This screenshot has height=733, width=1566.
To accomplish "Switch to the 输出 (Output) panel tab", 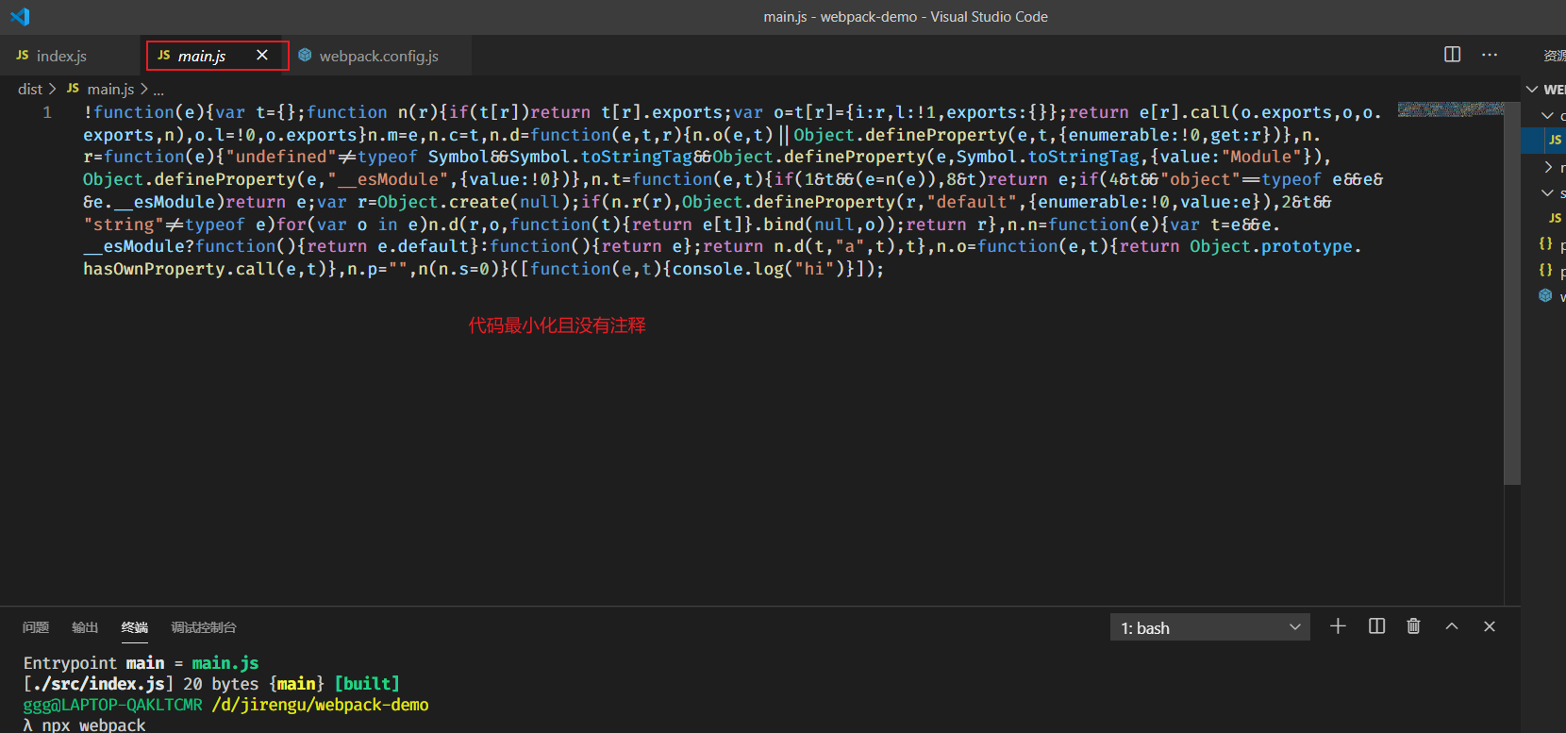I will pos(85,627).
